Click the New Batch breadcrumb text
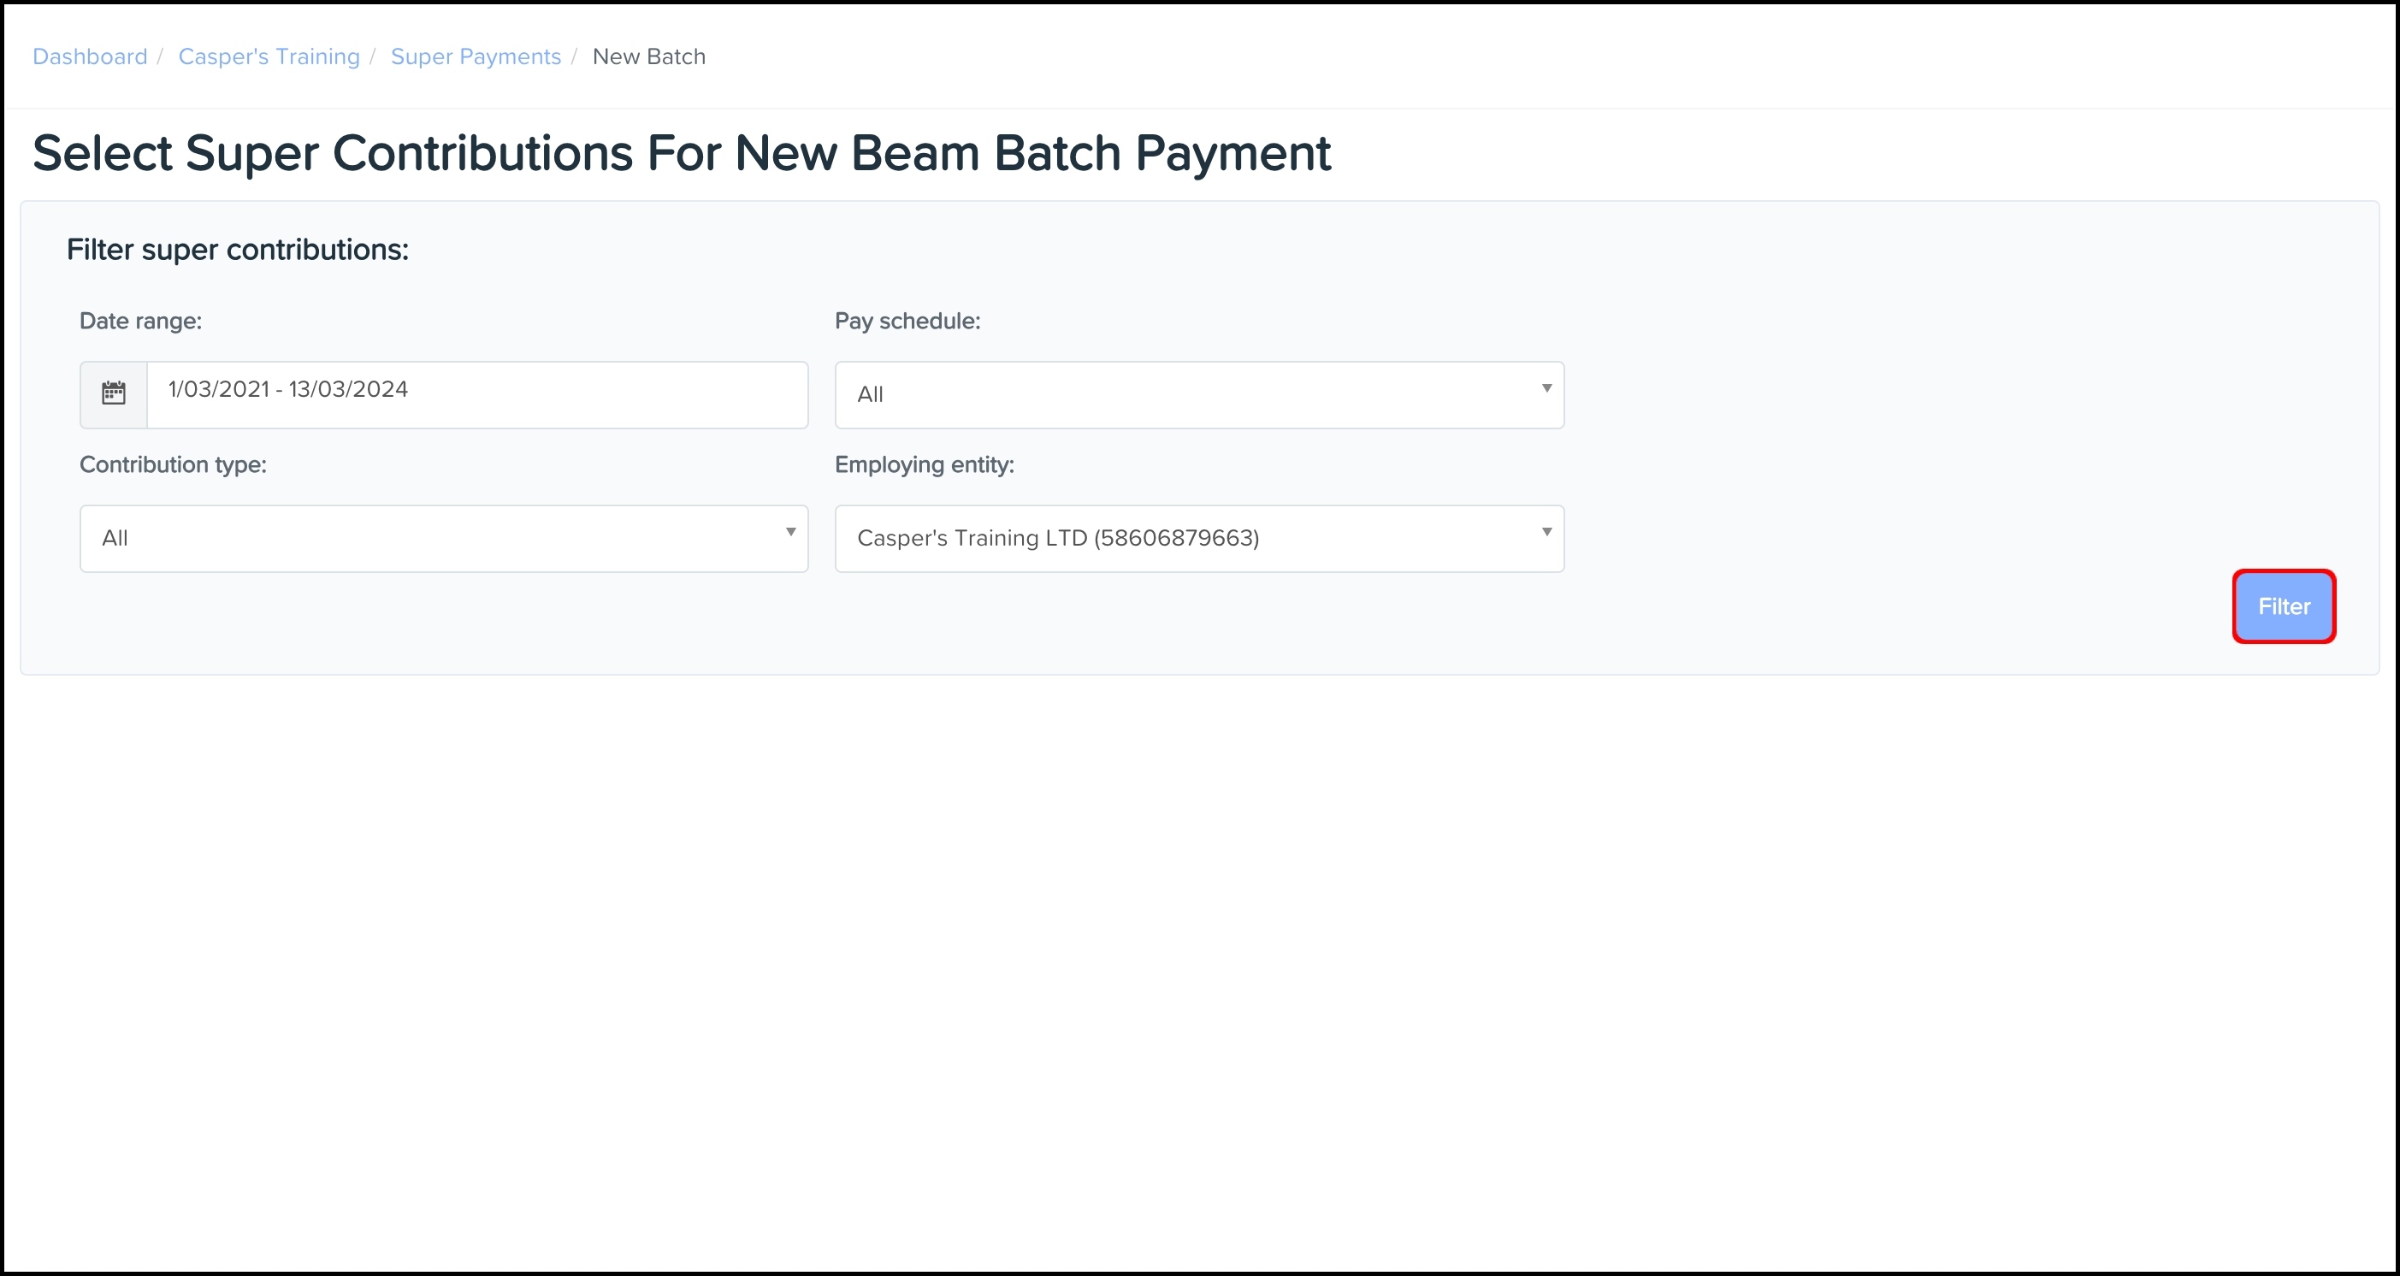2400x1276 pixels. [x=648, y=56]
